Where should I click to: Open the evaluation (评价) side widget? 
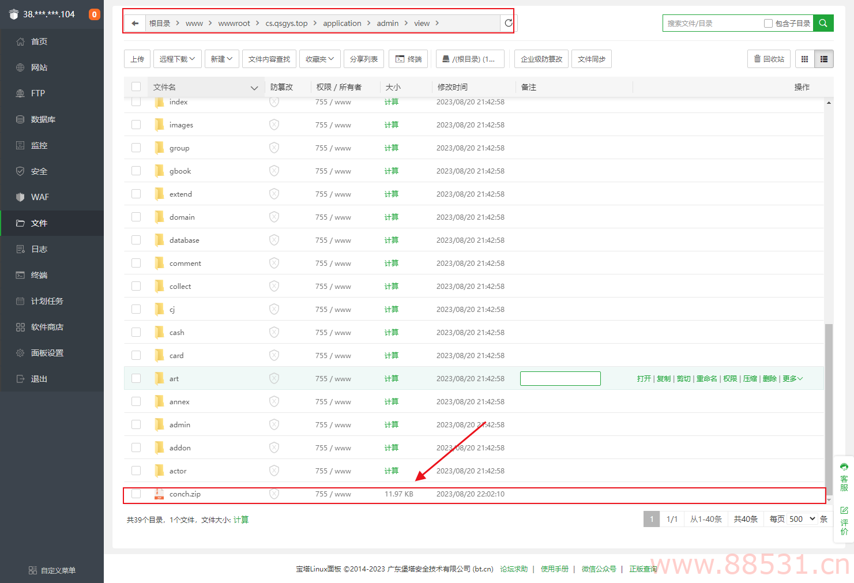tap(844, 521)
